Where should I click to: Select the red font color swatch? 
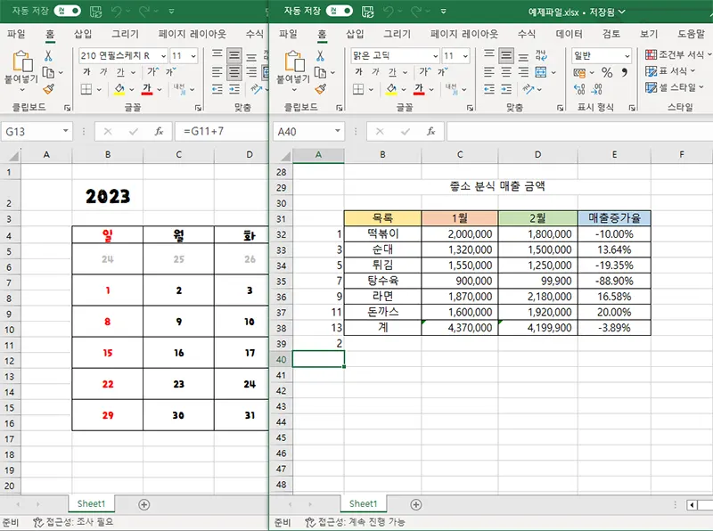[x=420, y=91]
